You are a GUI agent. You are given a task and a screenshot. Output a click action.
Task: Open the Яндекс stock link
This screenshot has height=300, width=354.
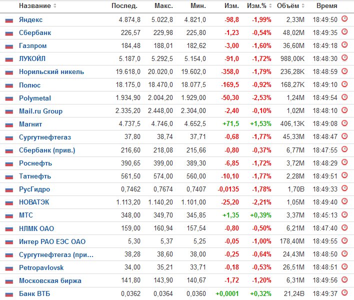point(30,20)
